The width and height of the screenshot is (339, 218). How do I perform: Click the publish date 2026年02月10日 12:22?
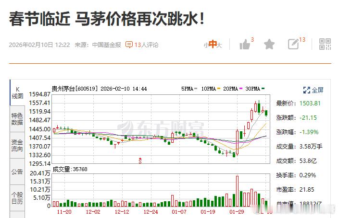point(39,45)
